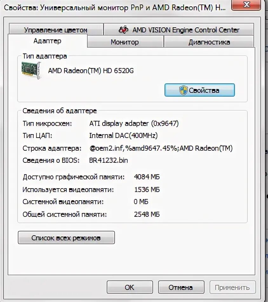Select the Адаптер tab

pyautogui.click(x=48, y=41)
